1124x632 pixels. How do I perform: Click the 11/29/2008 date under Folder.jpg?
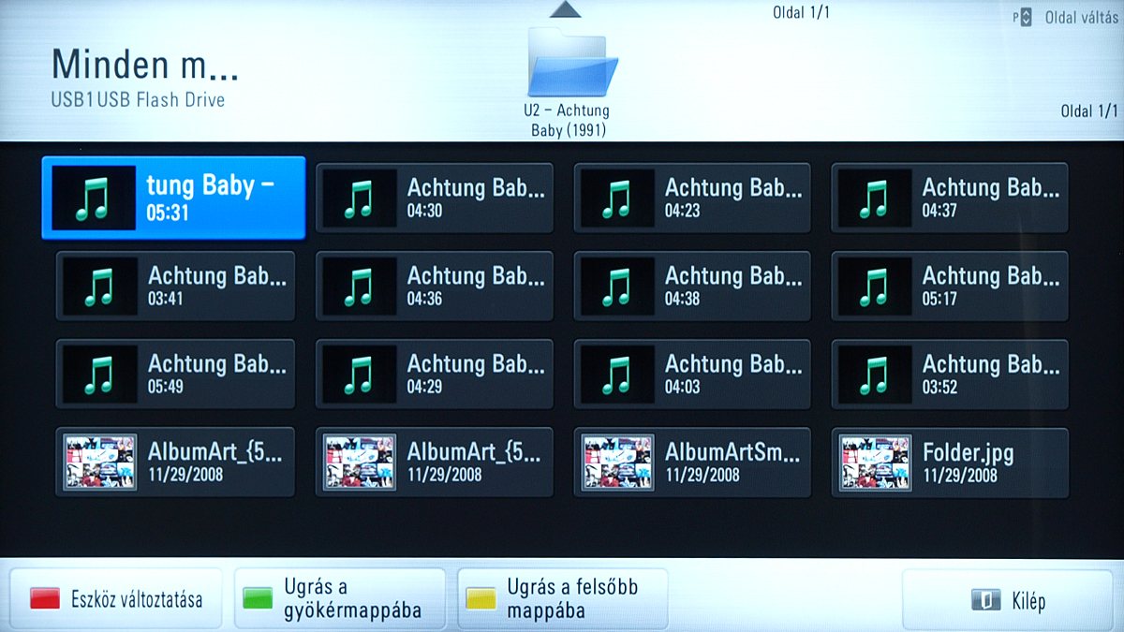(960, 475)
